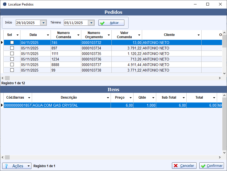Open the Cliente column filter arrow
This screenshot has width=227, height=171.
[x=199, y=35]
